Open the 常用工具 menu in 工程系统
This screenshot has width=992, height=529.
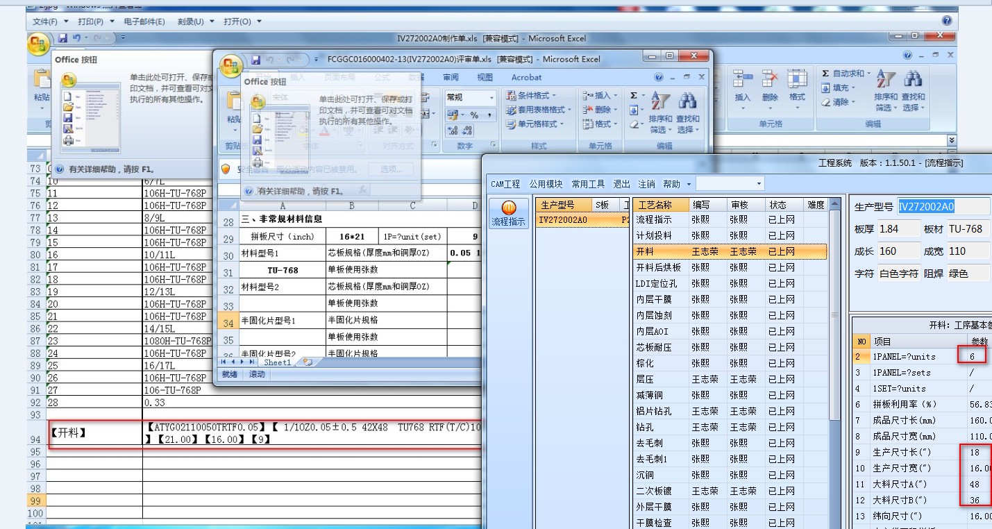(588, 184)
